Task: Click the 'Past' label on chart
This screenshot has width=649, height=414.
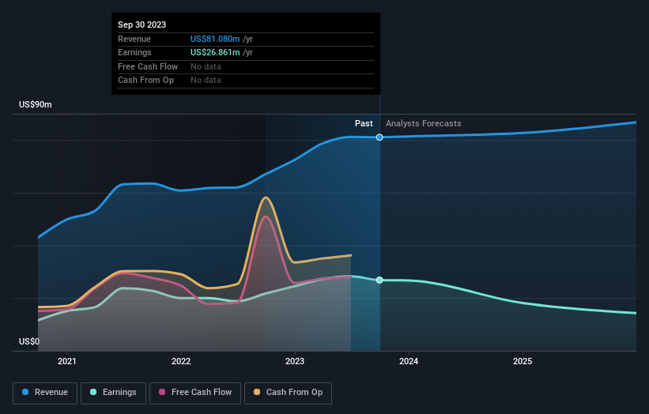Action: [364, 123]
